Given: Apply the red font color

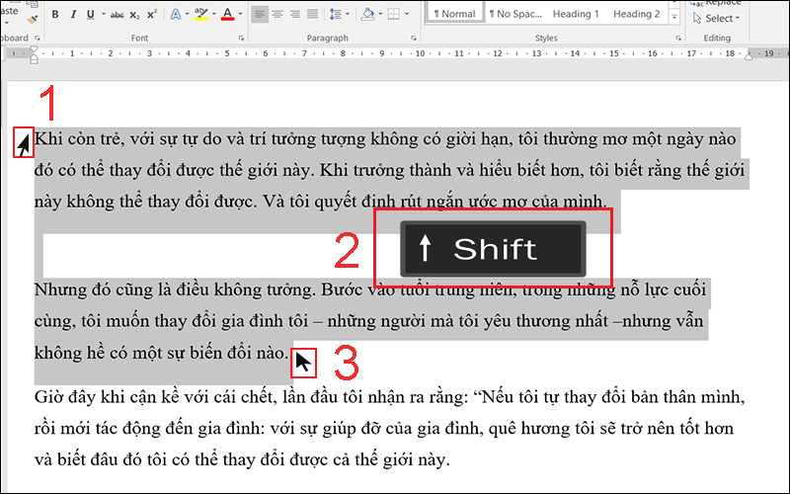Looking at the screenshot, I should [x=228, y=14].
